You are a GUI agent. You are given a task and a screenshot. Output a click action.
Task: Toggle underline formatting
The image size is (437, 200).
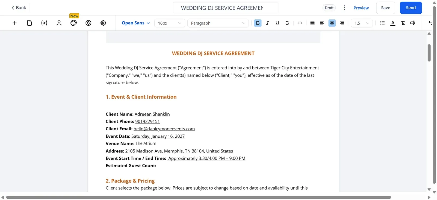coord(277,23)
